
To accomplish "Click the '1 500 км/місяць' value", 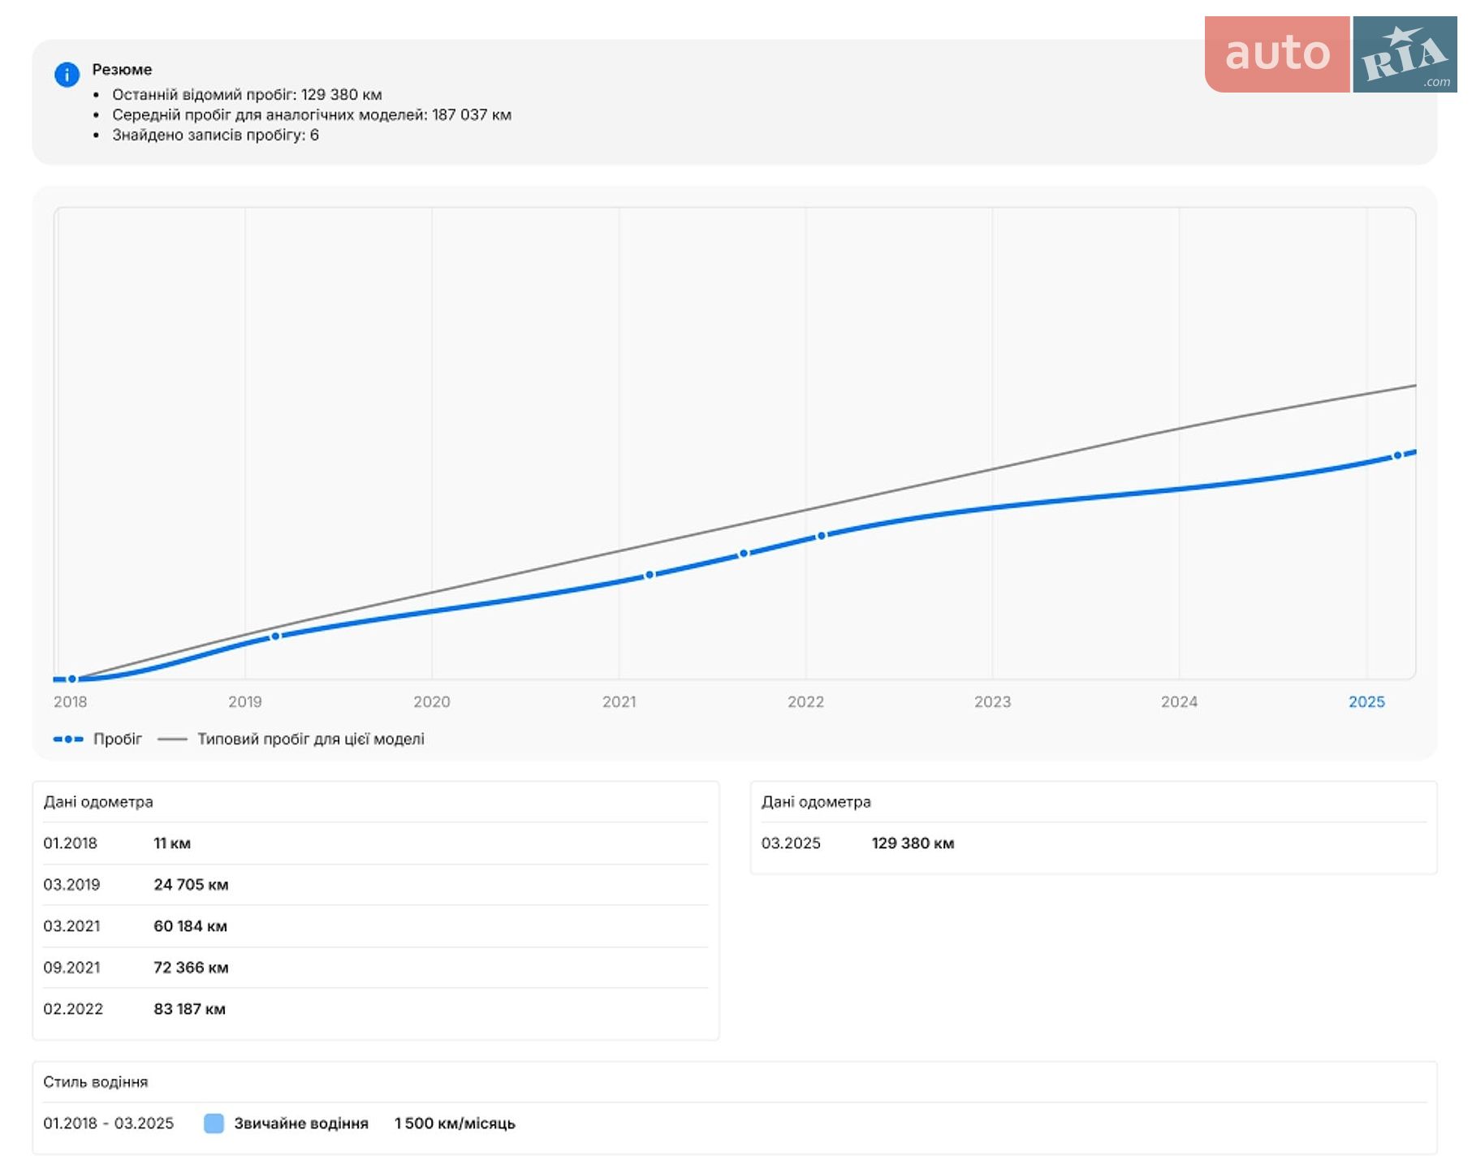I will [455, 1124].
